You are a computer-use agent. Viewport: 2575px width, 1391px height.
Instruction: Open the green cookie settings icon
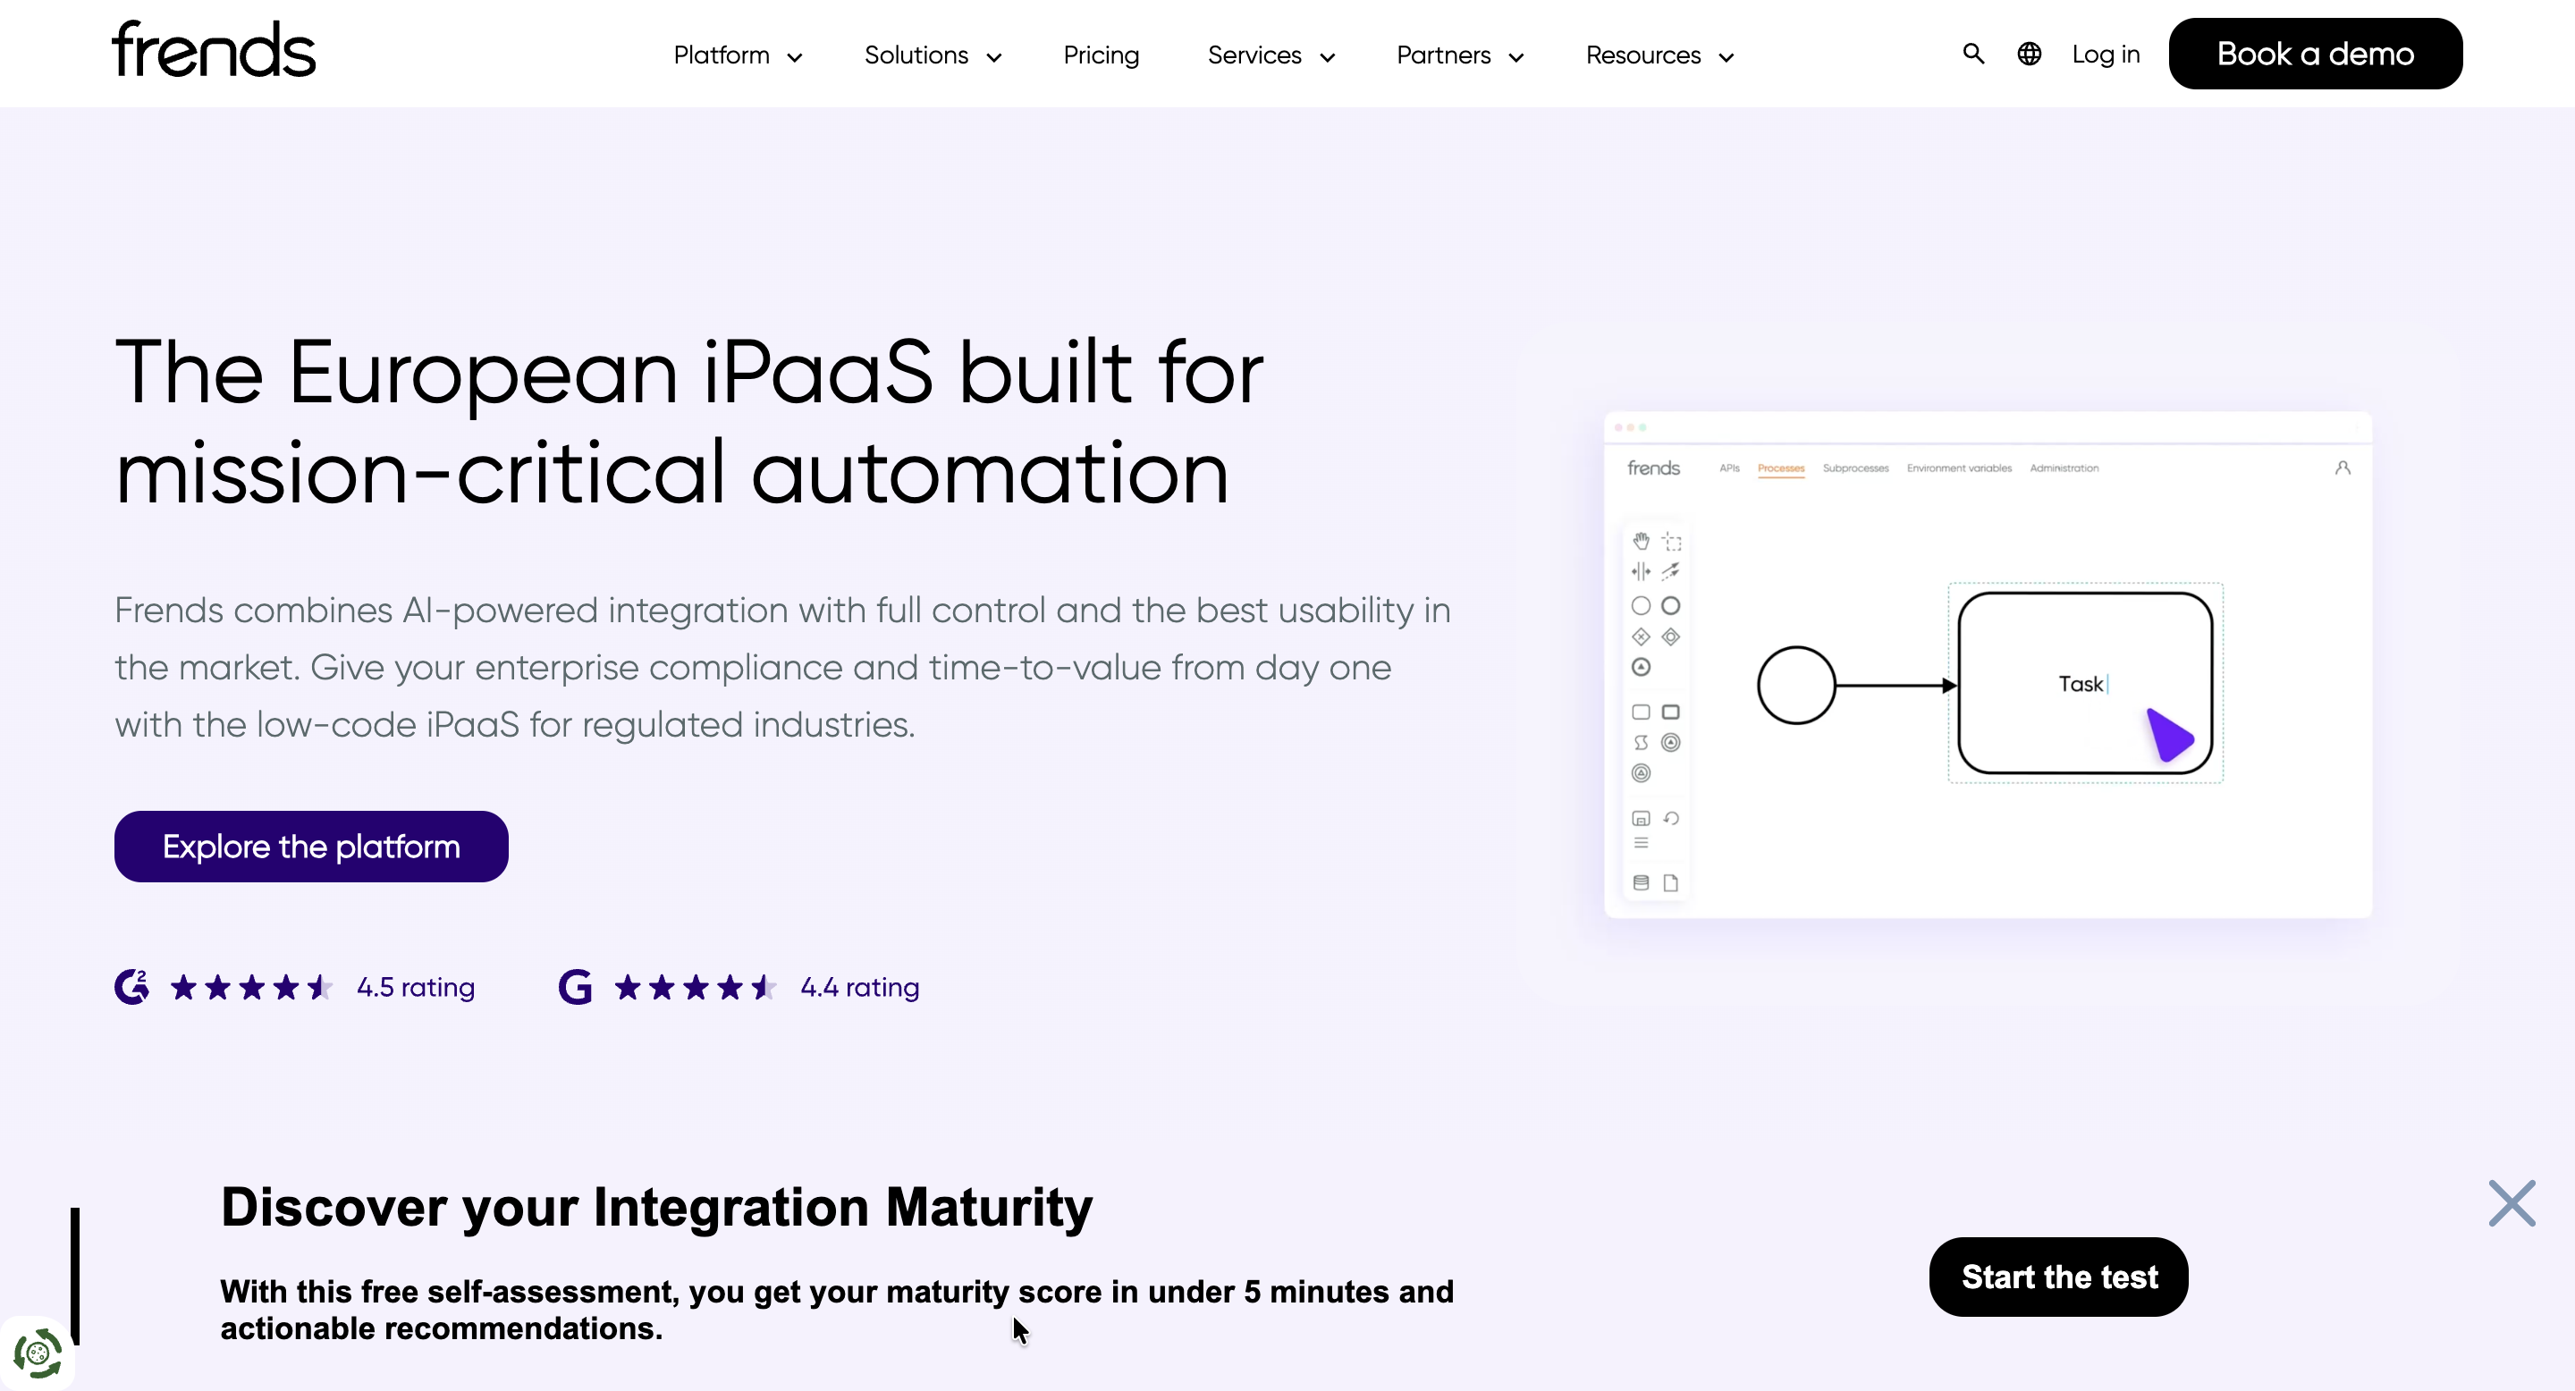(x=38, y=1354)
